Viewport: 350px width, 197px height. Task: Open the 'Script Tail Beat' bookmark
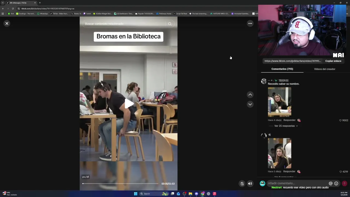180,14
